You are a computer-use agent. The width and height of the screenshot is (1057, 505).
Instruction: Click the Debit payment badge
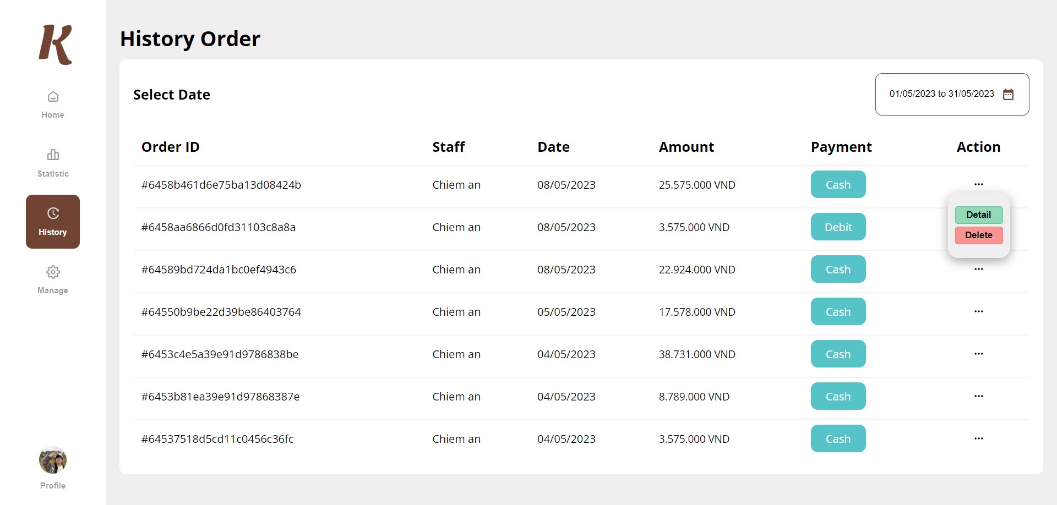click(x=838, y=227)
